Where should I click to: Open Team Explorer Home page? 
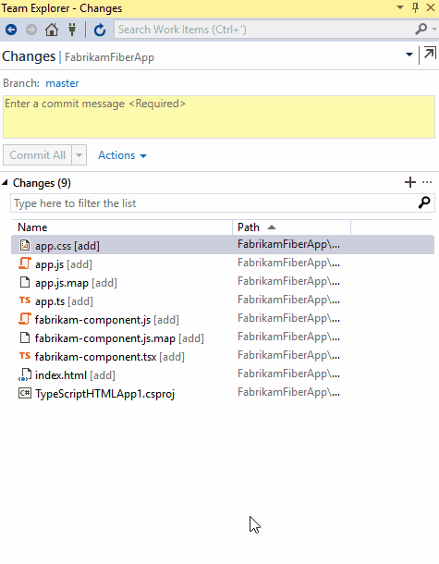click(x=52, y=30)
